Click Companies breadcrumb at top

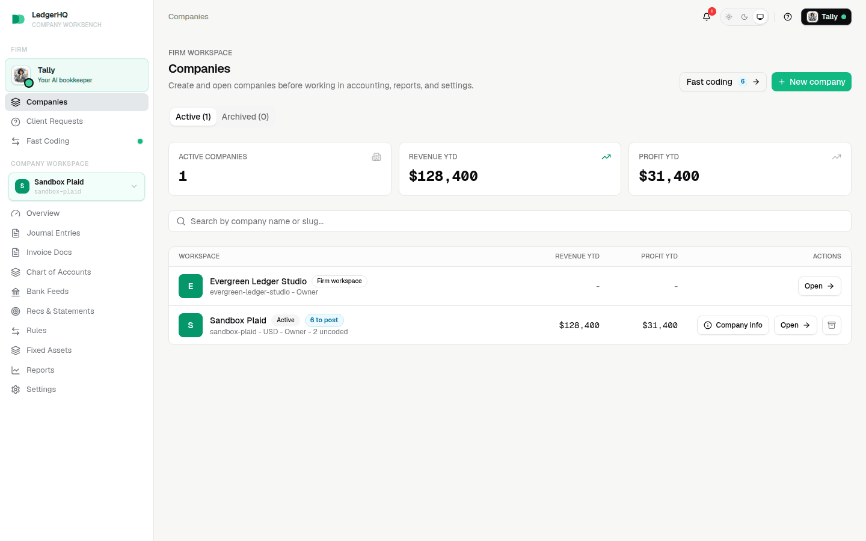[188, 17]
